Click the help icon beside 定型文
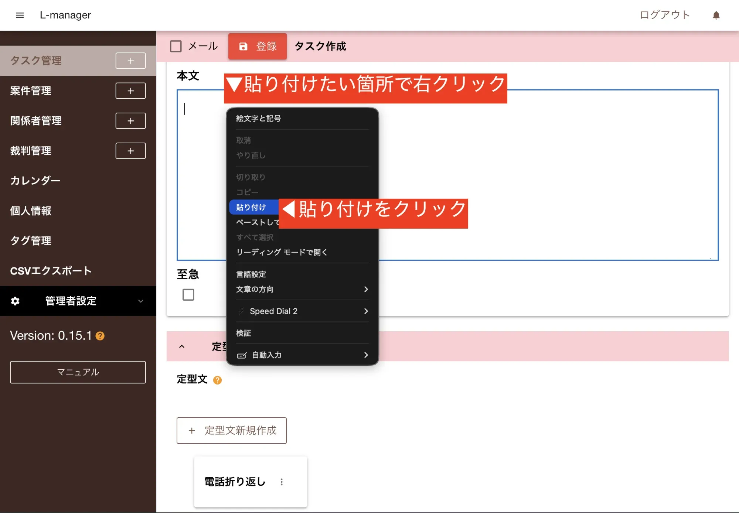Viewport: 739px width, 513px height. (218, 380)
